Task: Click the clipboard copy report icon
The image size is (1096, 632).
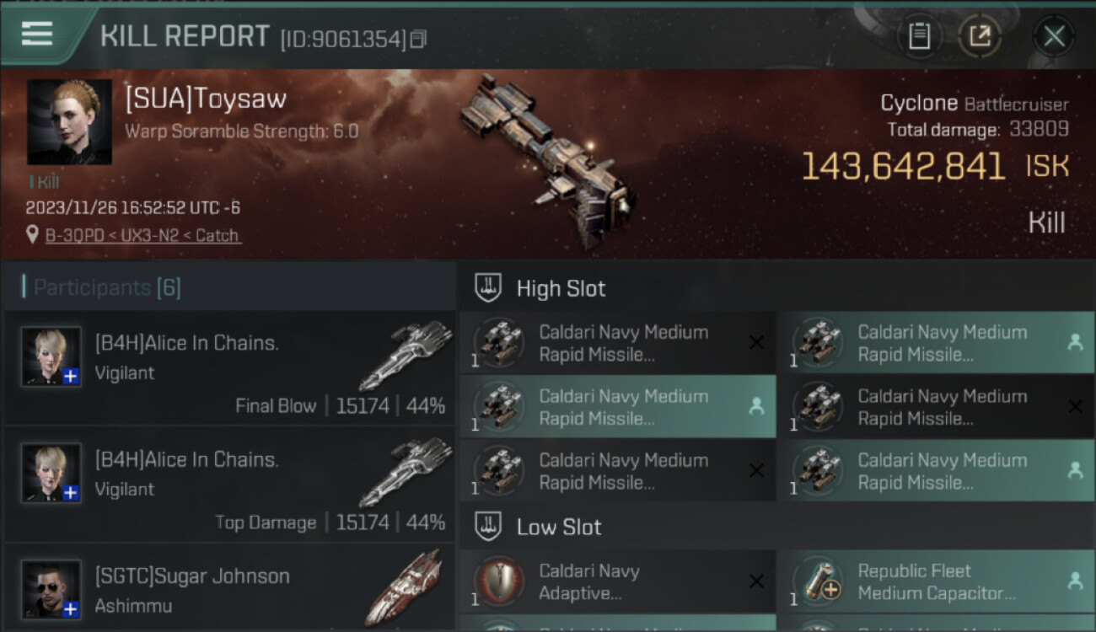Action: [x=919, y=36]
